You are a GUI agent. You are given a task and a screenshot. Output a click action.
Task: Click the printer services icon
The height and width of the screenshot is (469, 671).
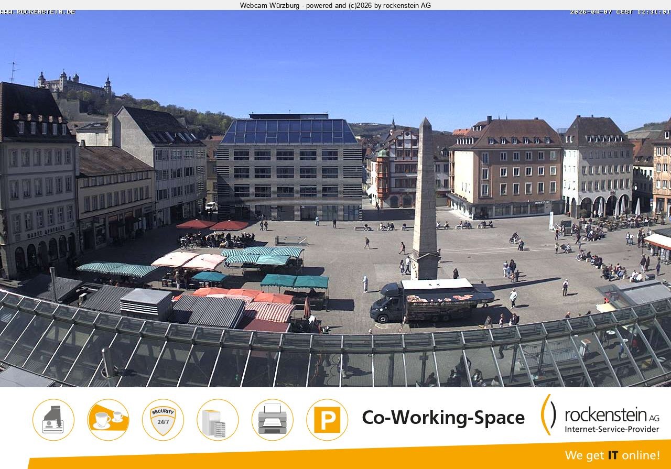(272, 420)
